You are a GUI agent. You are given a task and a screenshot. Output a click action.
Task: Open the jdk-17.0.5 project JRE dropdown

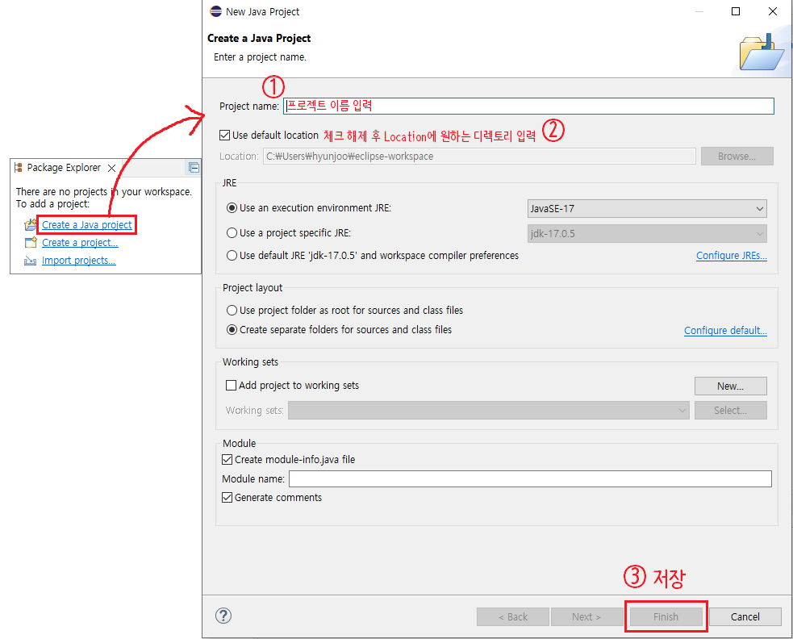coord(647,234)
